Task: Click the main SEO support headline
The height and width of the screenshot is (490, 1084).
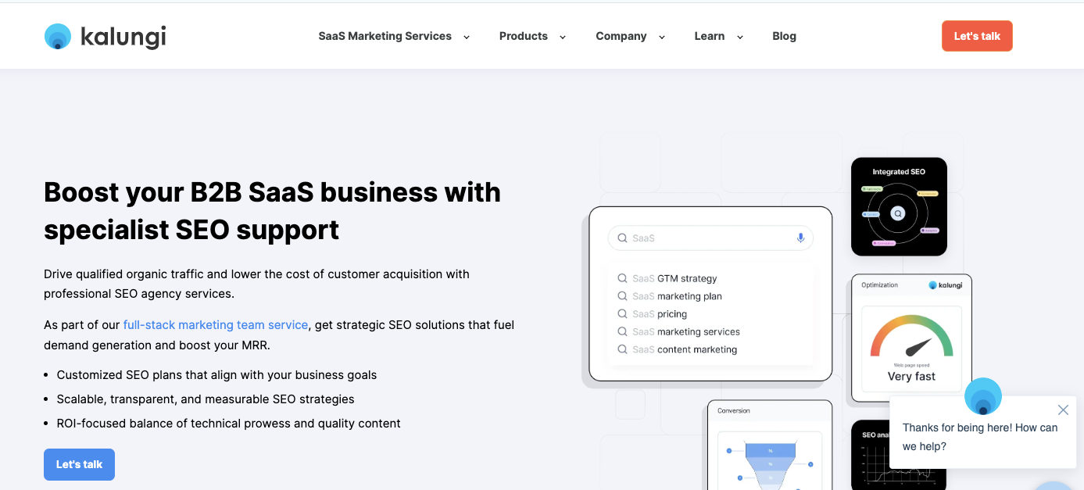Action: [272, 210]
